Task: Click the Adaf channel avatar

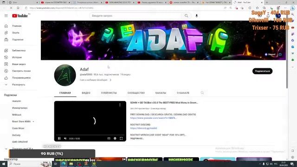Action: tap(65, 75)
